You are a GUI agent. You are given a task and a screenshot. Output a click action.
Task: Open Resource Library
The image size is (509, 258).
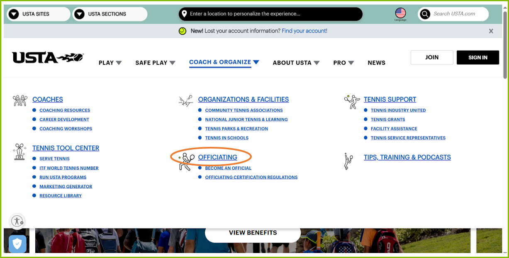[61, 196]
